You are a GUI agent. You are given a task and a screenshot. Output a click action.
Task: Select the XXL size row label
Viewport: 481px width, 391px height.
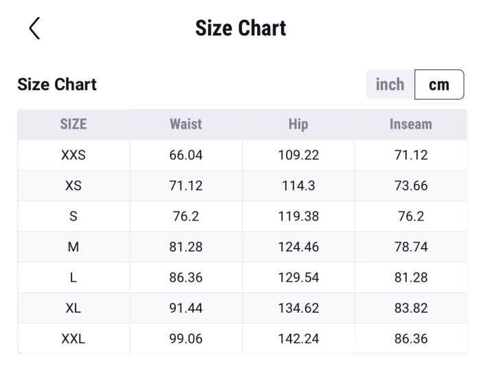click(x=74, y=339)
